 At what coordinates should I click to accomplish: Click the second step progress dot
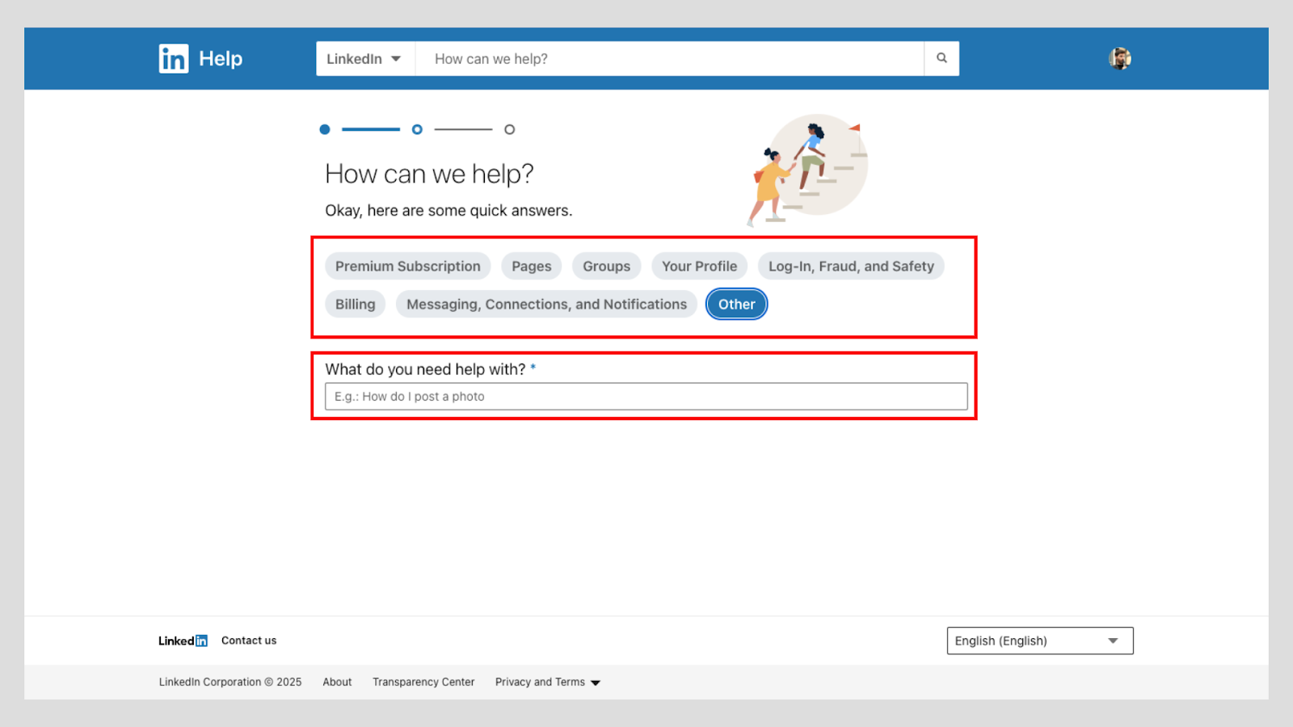tap(417, 129)
